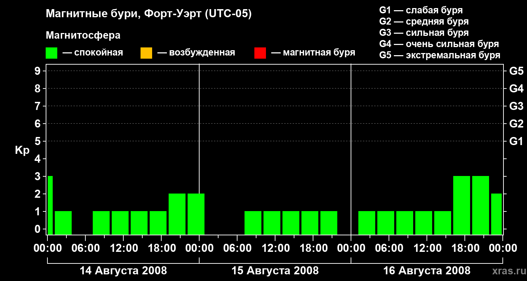This screenshot has height=281, width=527.
Task: Click the Kp 3 bar spanning 18:00 on 16 Августа
Action: point(462,205)
